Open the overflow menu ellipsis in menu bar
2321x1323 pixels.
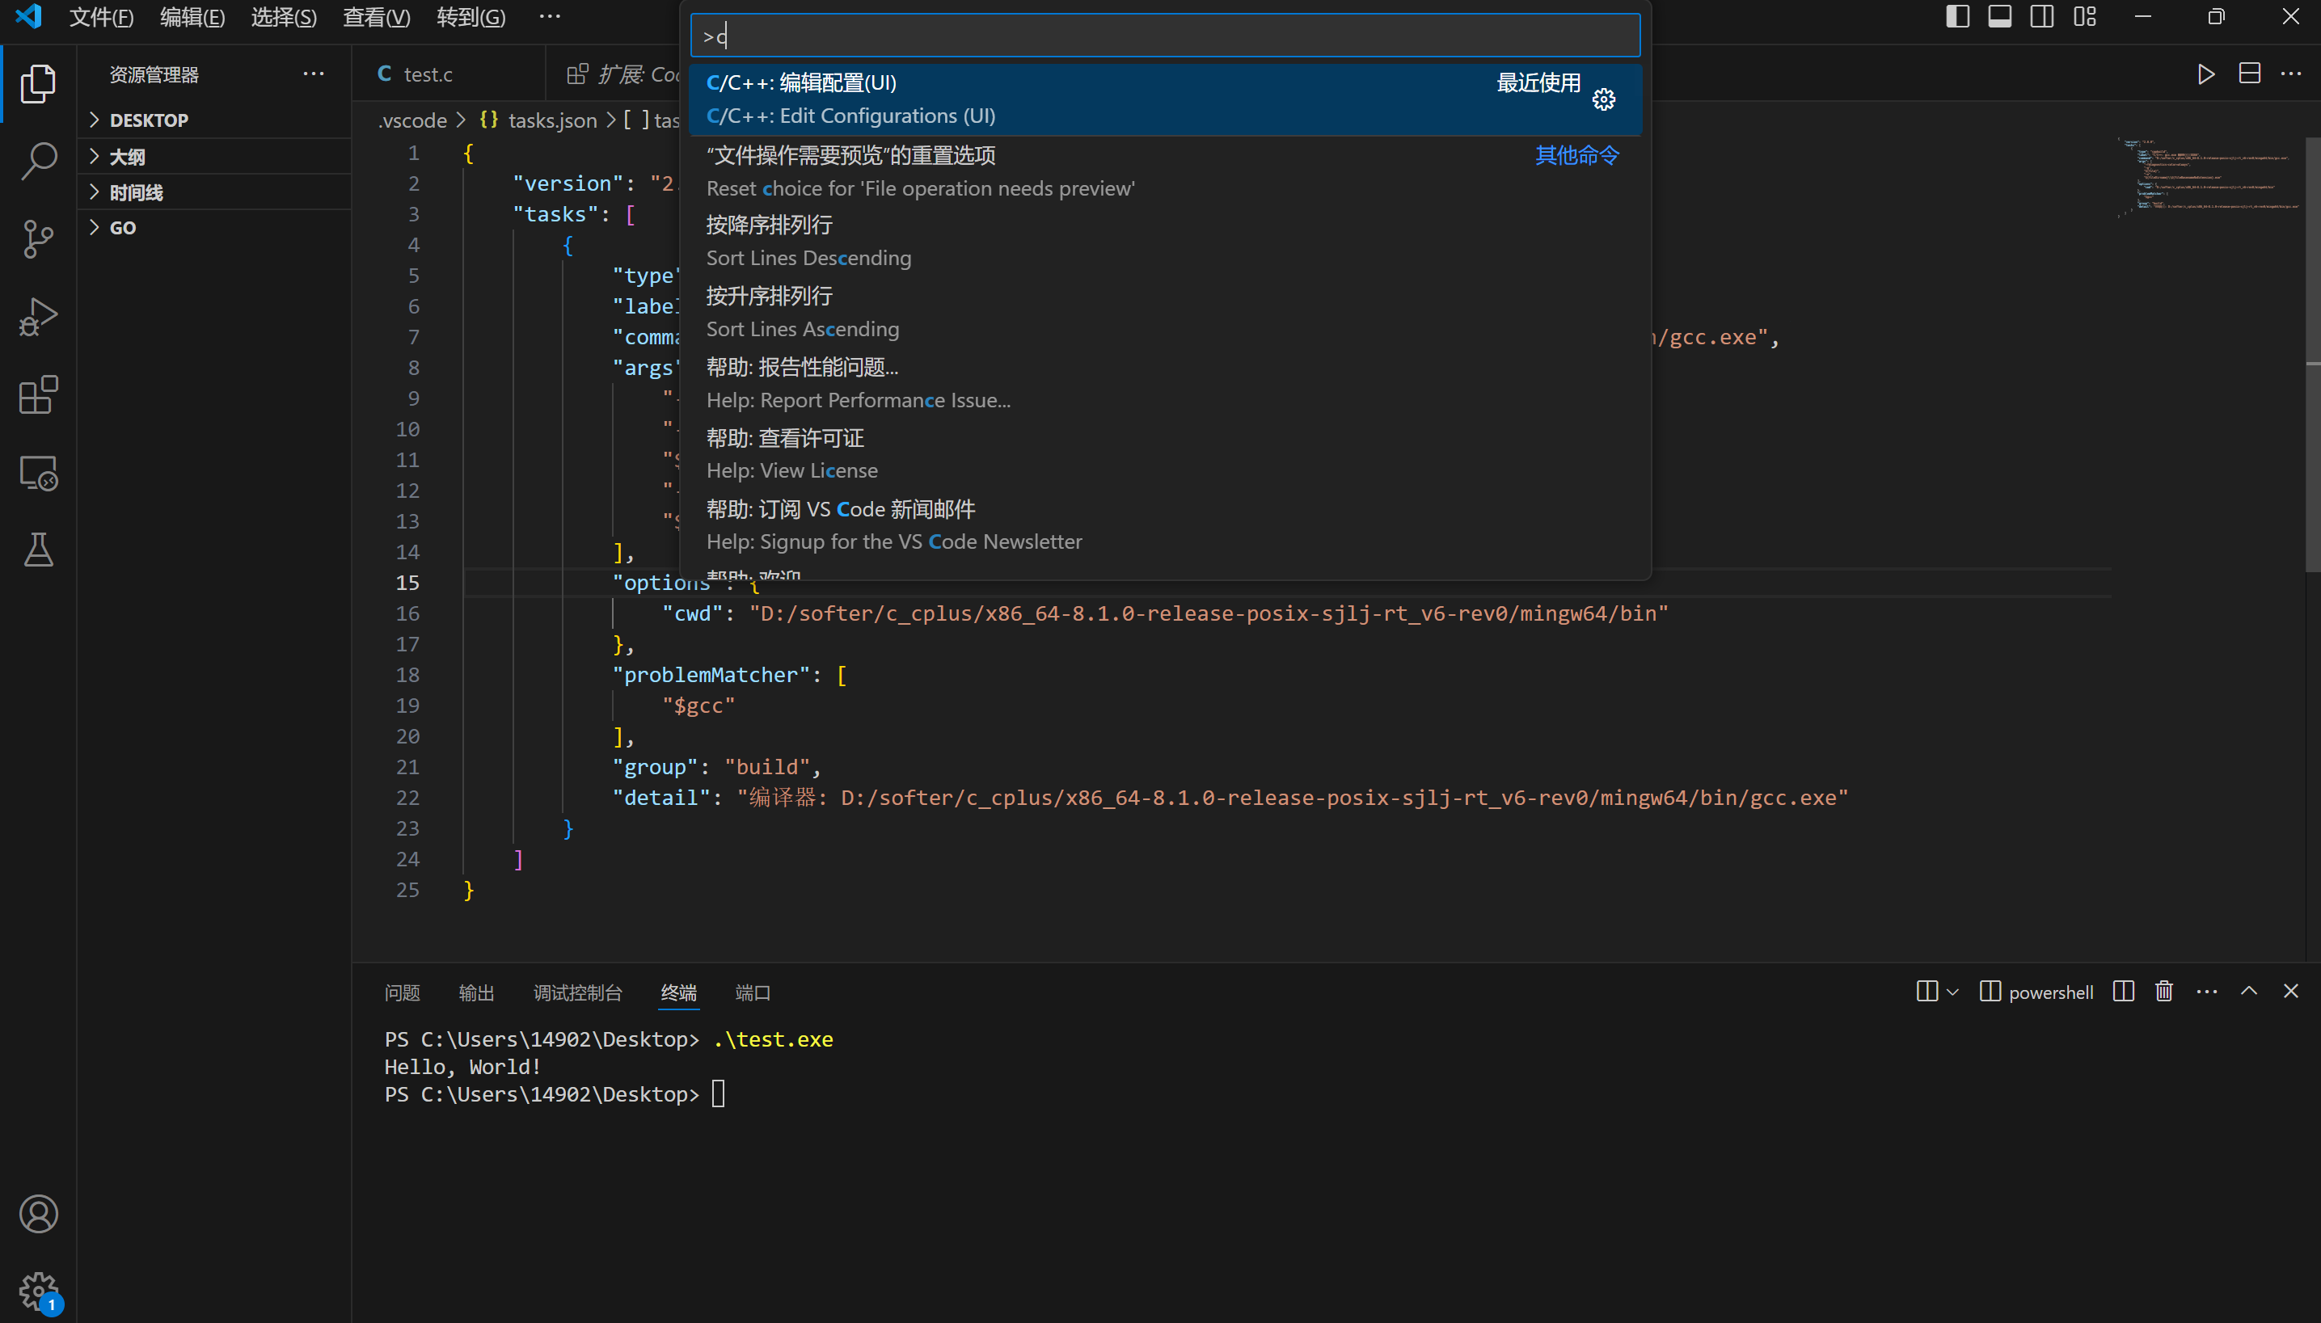click(x=550, y=16)
